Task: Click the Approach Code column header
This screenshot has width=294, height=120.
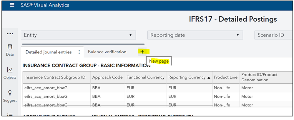Action: coord(107,78)
